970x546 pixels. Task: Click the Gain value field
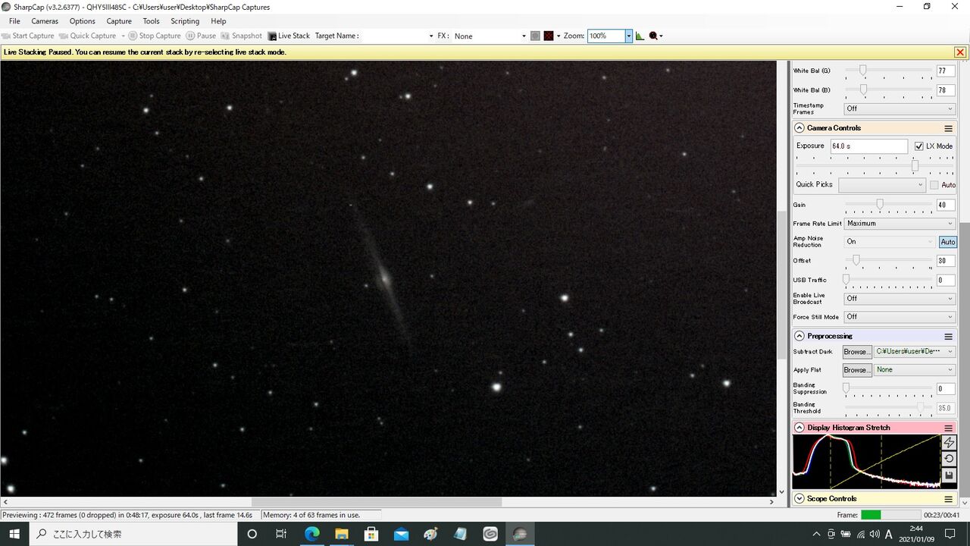click(946, 205)
